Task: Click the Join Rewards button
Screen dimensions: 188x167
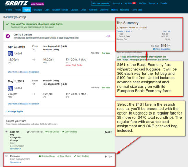Action: [x=38, y=4]
